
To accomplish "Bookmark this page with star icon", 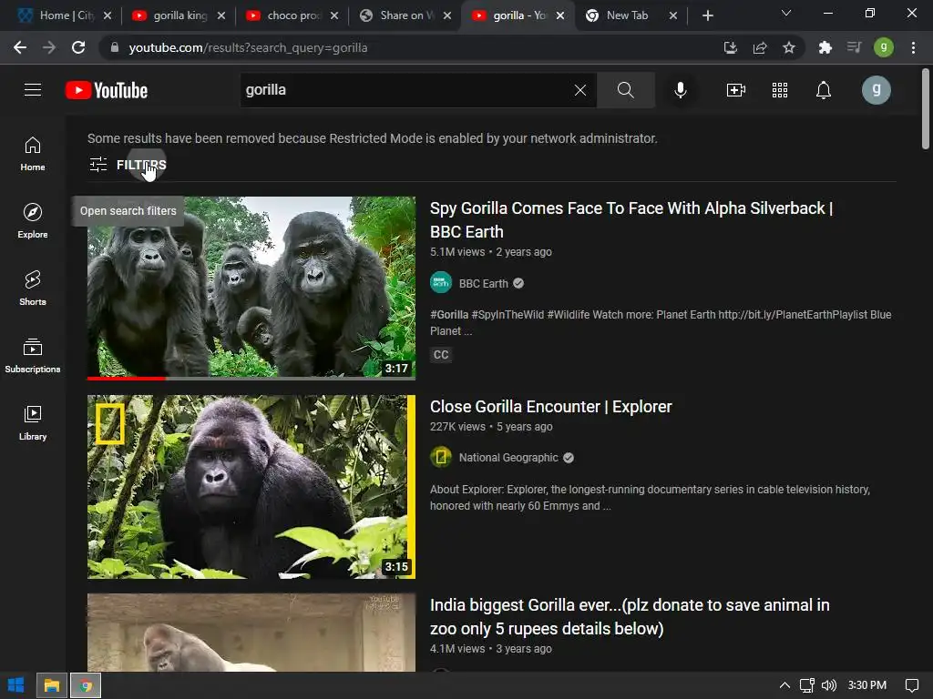I will (789, 47).
